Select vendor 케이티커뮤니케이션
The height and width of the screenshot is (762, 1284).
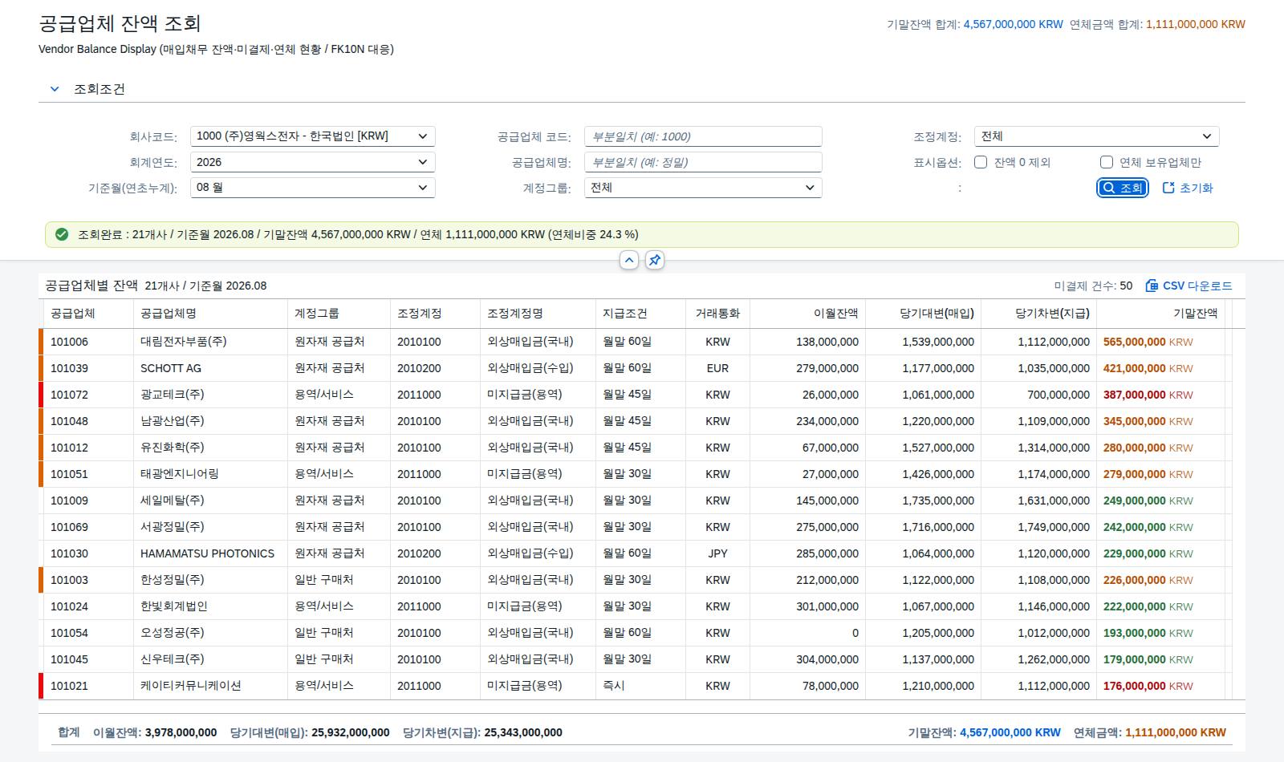[x=191, y=686]
